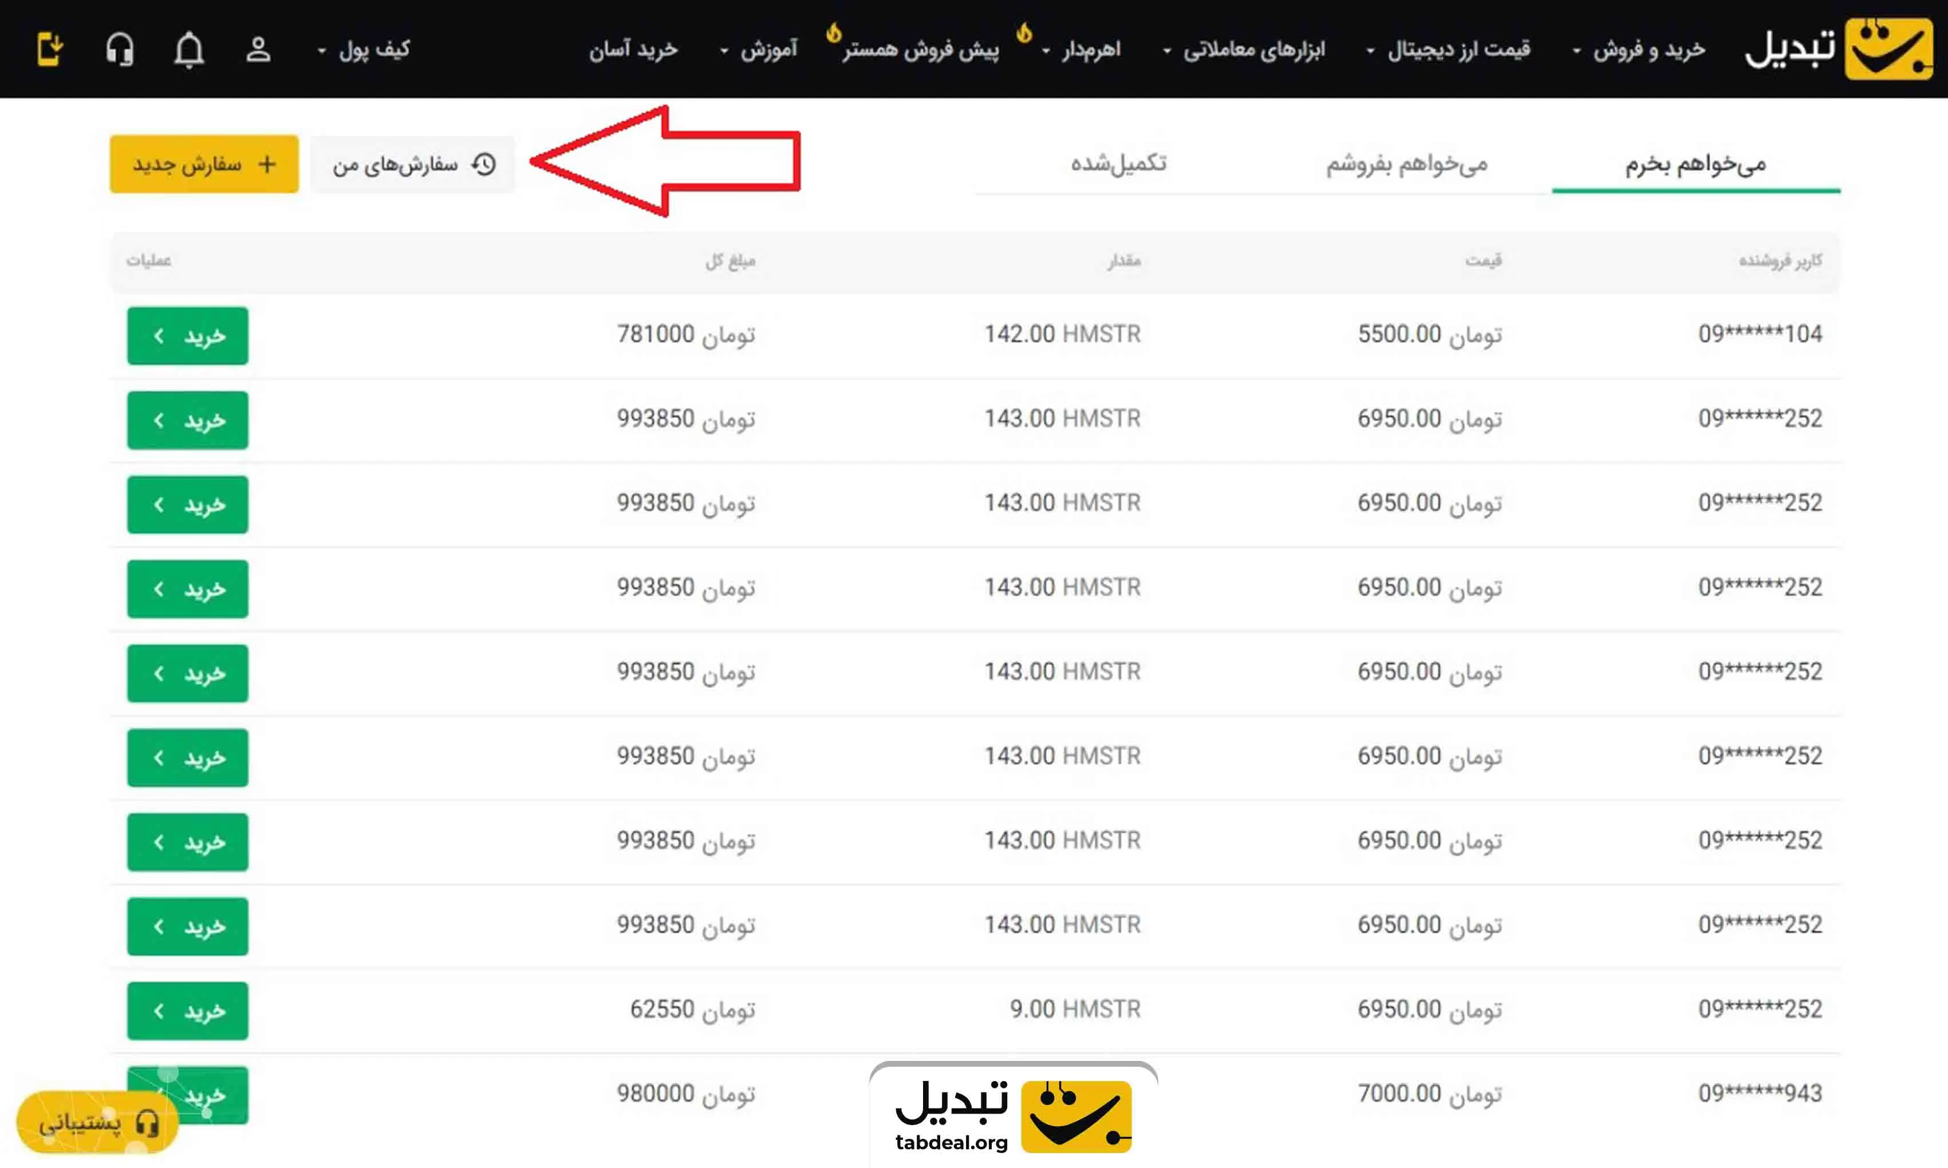
Task: Expand the خرید و فروش menu
Action: (1639, 50)
